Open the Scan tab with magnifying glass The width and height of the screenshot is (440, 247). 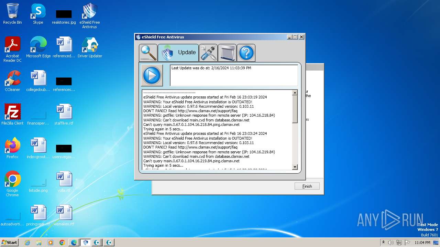coord(148,53)
